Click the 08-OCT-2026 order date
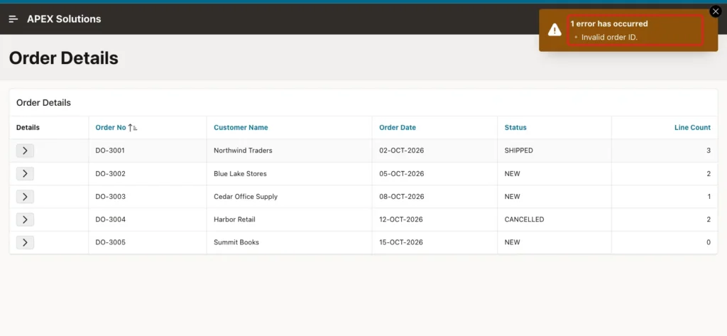This screenshot has width=727, height=336. pyautogui.click(x=402, y=196)
